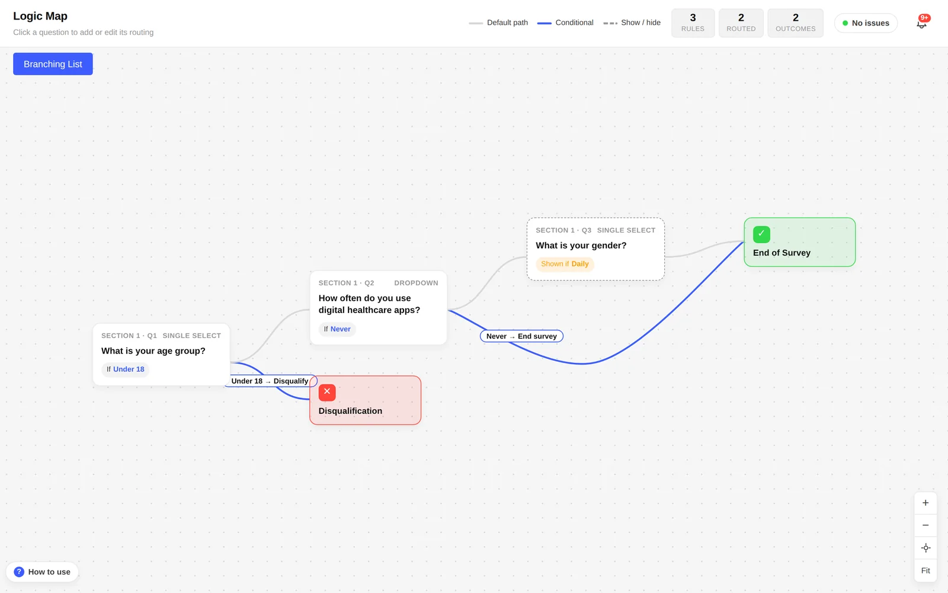Viewport: 948px width, 593px height.
Task: Select the 'What is your age group?' card
Action: [161, 355]
